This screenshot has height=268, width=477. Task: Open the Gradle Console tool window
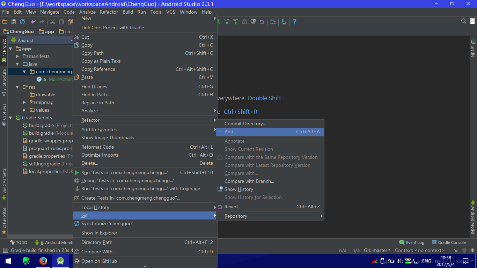coord(449,243)
